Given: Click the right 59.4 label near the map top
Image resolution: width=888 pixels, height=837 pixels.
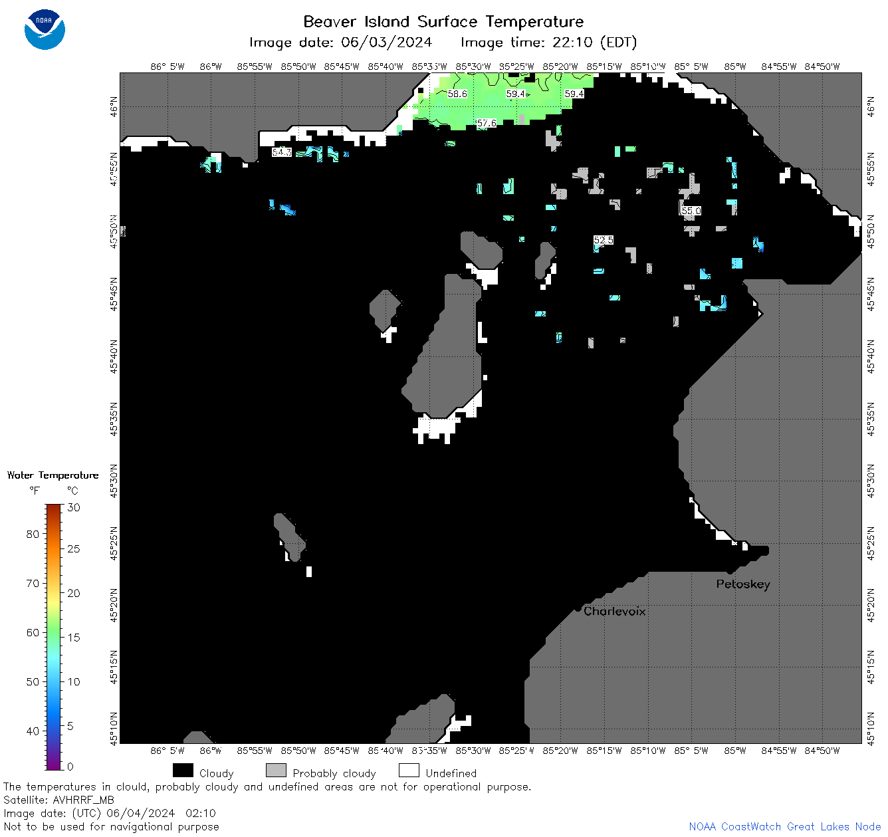Looking at the screenshot, I should [574, 94].
